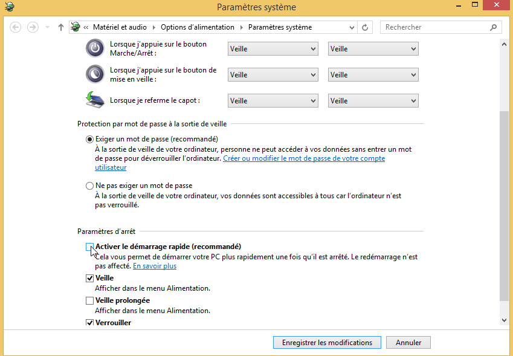Click the Ne pas exiger un mot de passe label
Viewport: 513px width, 356px height.
[144, 186]
